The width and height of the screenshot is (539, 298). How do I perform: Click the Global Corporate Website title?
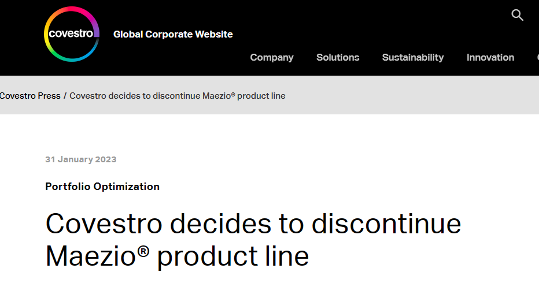173,34
